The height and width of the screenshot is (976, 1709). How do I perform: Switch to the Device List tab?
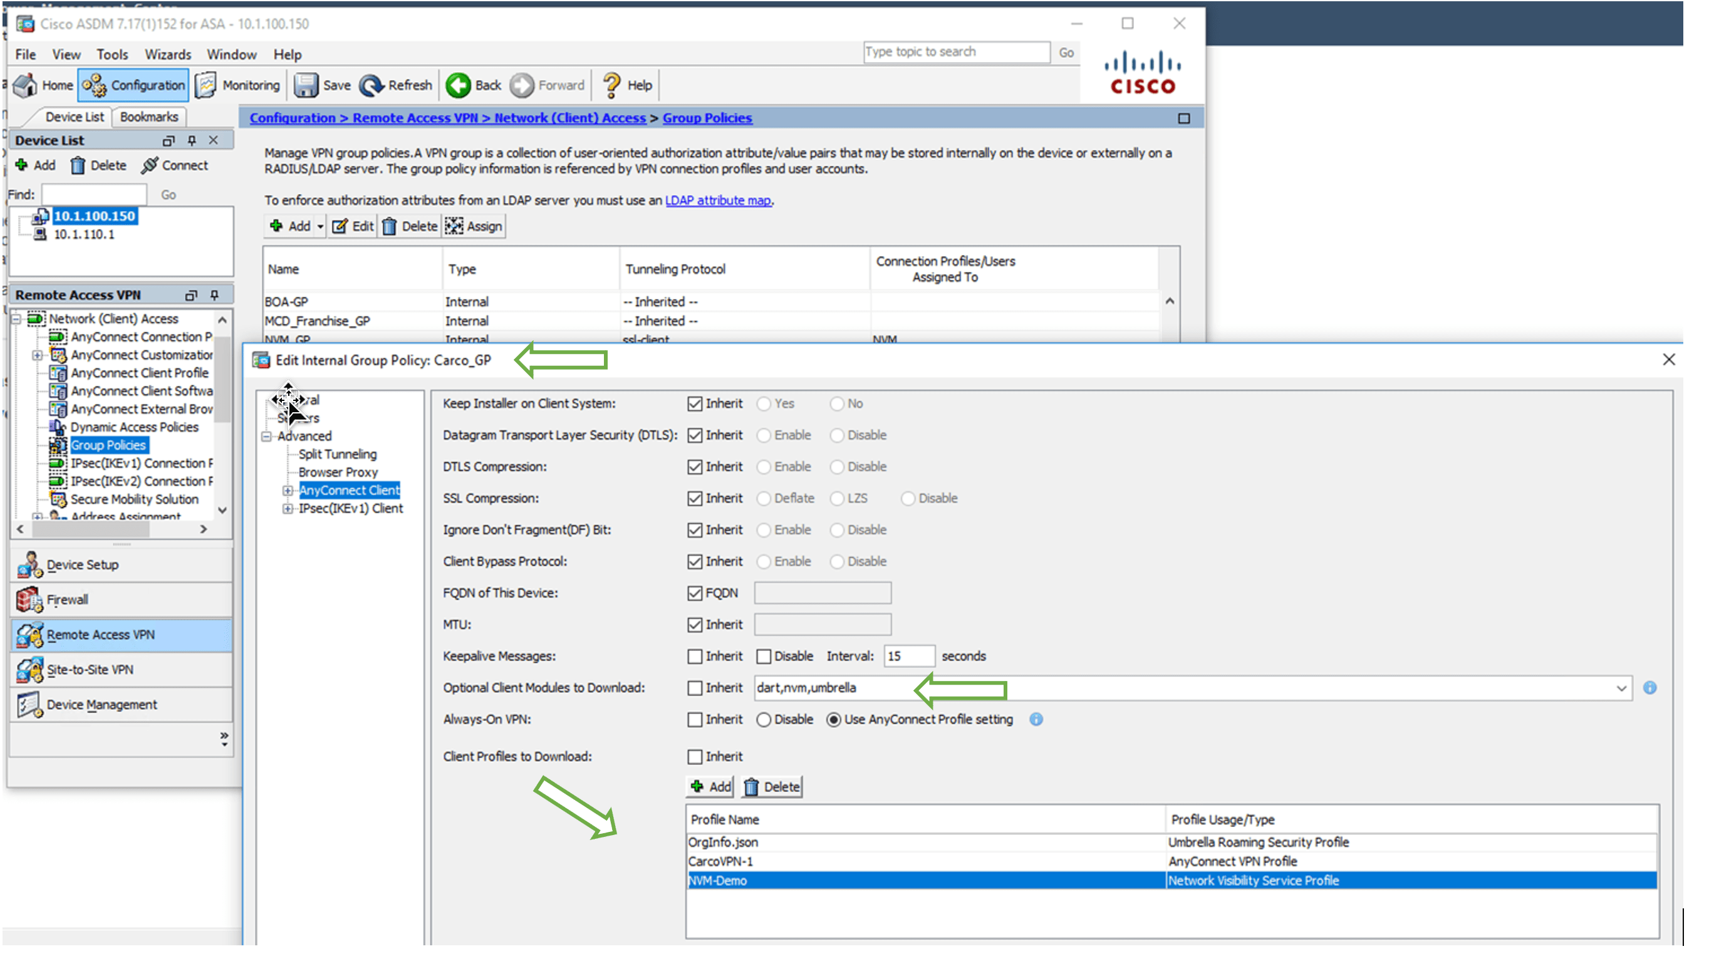[x=75, y=117]
